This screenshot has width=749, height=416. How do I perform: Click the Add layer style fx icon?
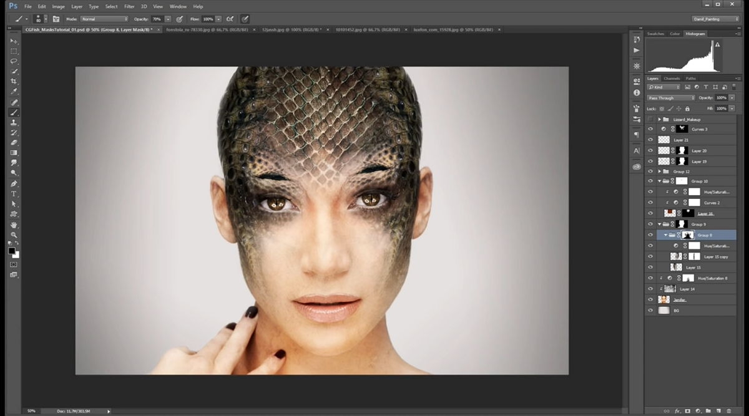click(x=677, y=411)
